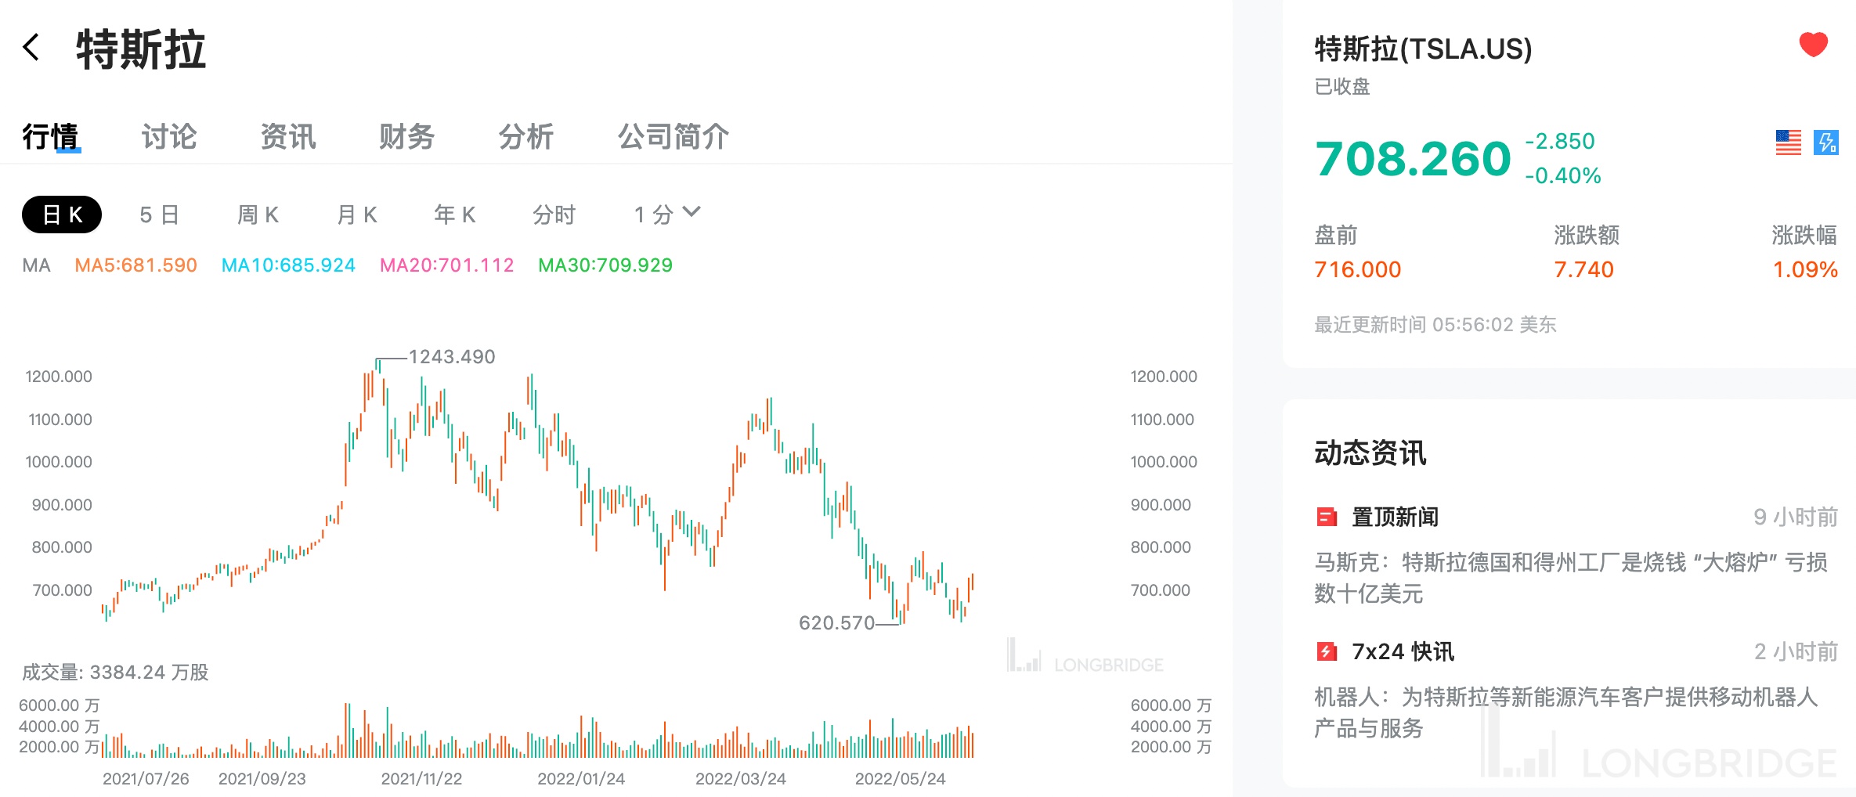Image resolution: width=1856 pixels, height=797 pixels.
Task: Show the 分时 intraday chart
Action: click(554, 215)
